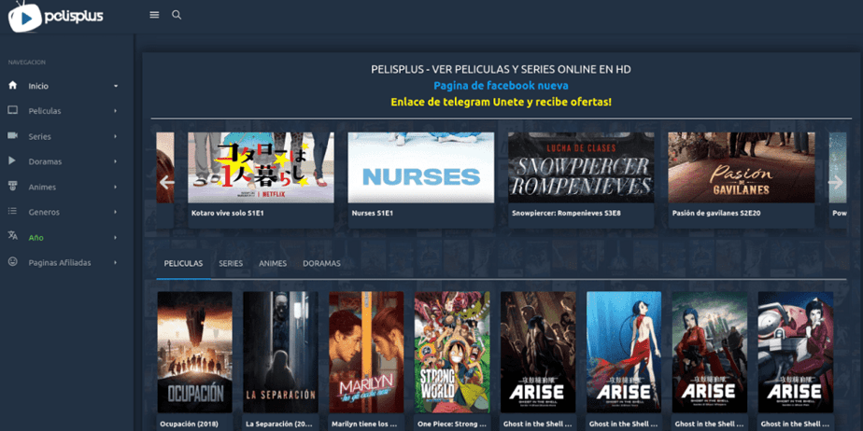
Task: Expand the Doramas submenu arrow
Action: tap(116, 161)
